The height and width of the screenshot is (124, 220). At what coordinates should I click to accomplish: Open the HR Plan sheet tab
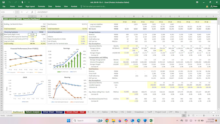tap(114, 112)
